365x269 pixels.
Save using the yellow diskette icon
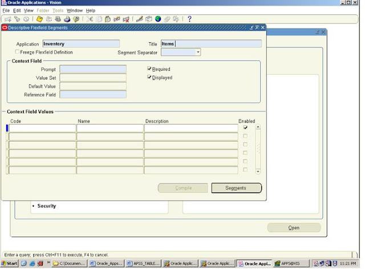click(x=40, y=19)
